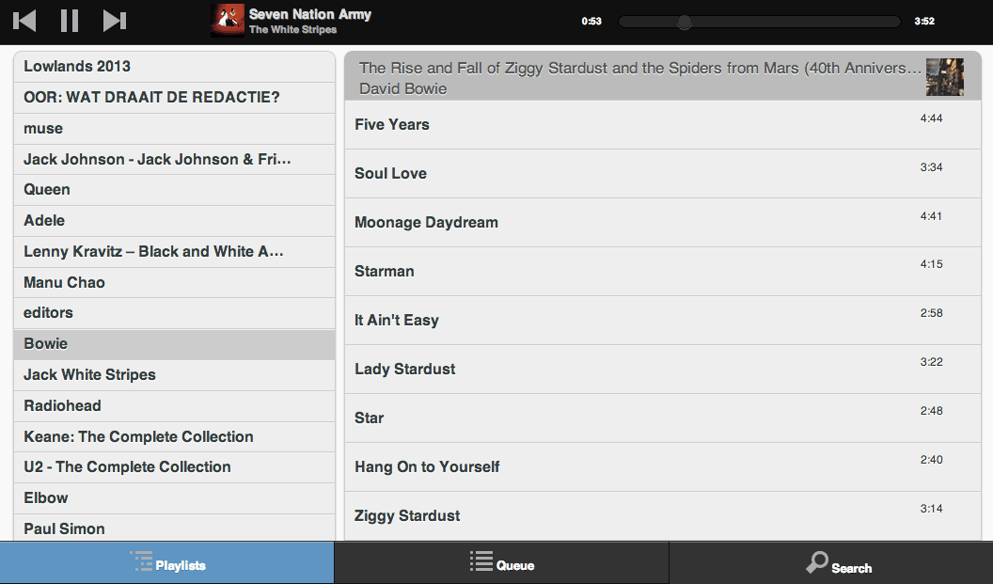Click the playback progress slider knob

(685, 23)
